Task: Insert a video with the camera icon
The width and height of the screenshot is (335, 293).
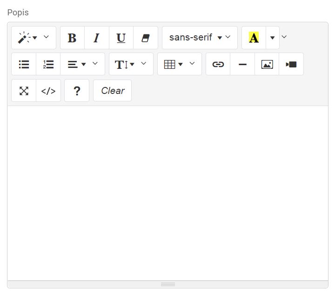Action: click(x=291, y=64)
